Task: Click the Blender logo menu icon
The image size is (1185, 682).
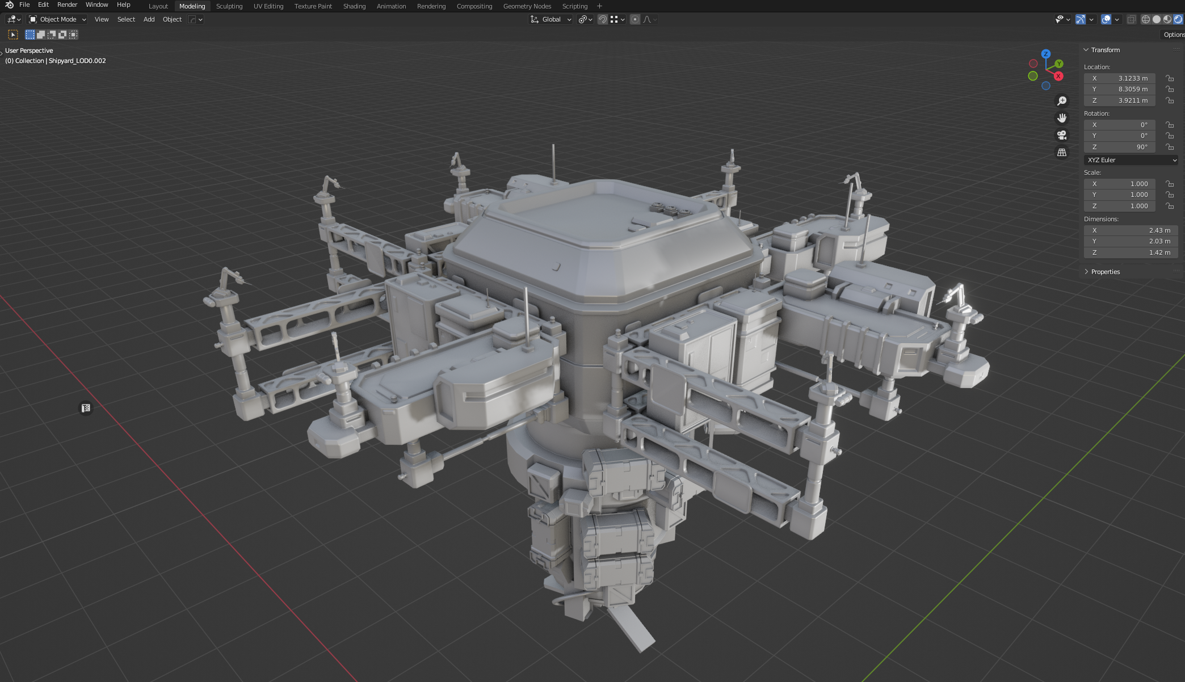Action: pyautogui.click(x=9, y=5)
